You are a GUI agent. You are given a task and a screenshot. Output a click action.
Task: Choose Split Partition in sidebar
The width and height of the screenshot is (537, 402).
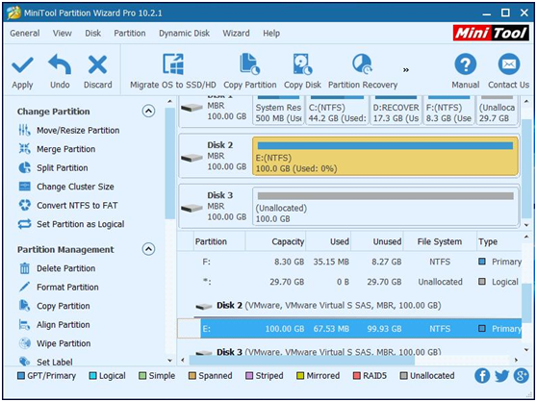click(53, 168)
